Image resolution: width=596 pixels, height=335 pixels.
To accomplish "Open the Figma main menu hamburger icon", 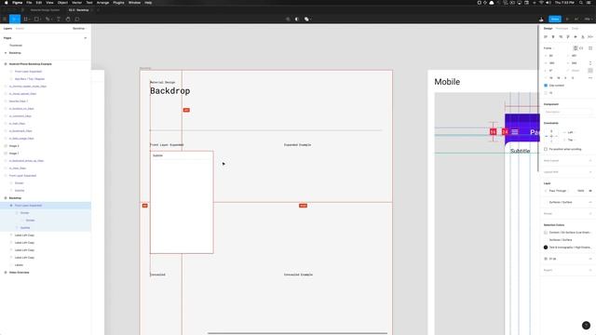I will [5, 19].
